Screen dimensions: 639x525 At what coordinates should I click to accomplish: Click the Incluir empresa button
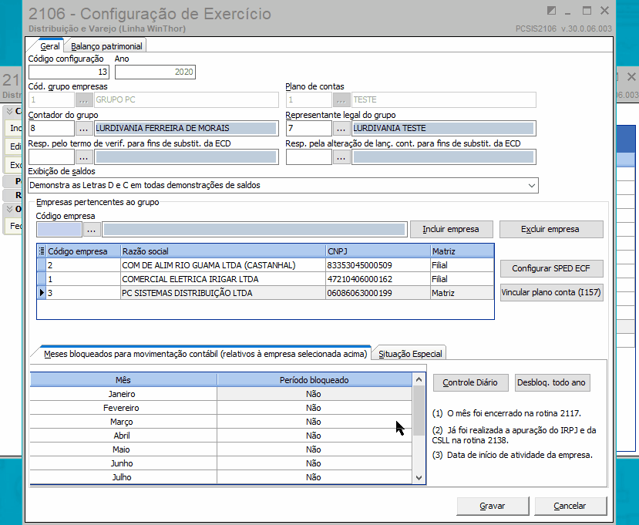(x=451, y=229)
